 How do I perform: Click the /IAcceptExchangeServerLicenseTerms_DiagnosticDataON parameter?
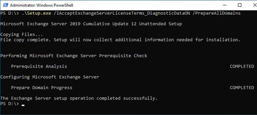[x=122, y=13]
